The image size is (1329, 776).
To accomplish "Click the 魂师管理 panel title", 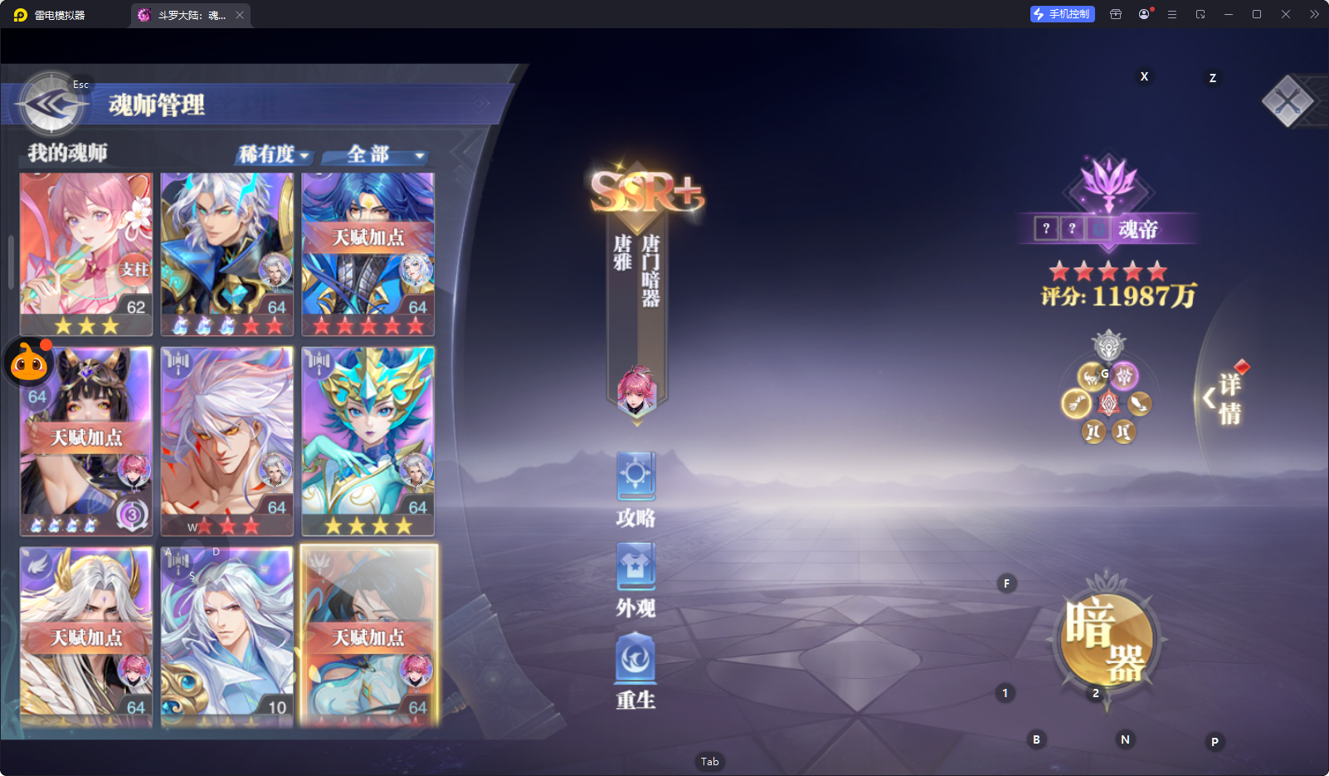I will [x=157, y=105].
